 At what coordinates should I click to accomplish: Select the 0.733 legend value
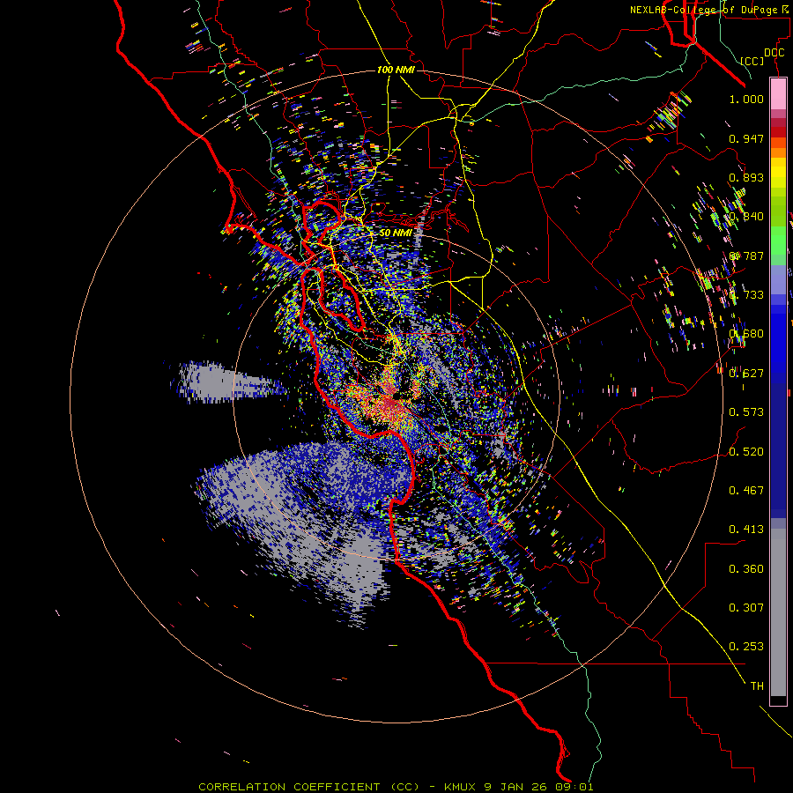point(746,295)
